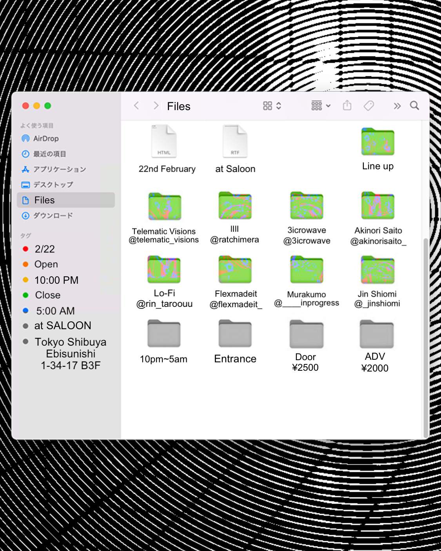Activate the Search magnifier icon

coord(414,105)
